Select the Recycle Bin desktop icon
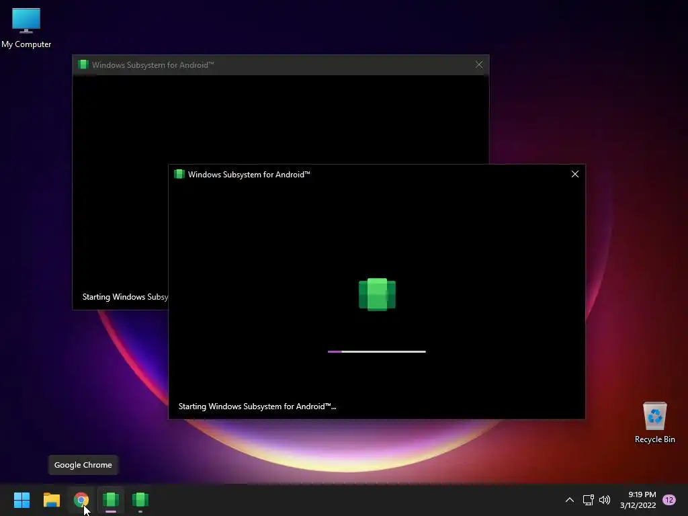The height and width of the screenshot is (516, 688). click(x=654, y=423)
